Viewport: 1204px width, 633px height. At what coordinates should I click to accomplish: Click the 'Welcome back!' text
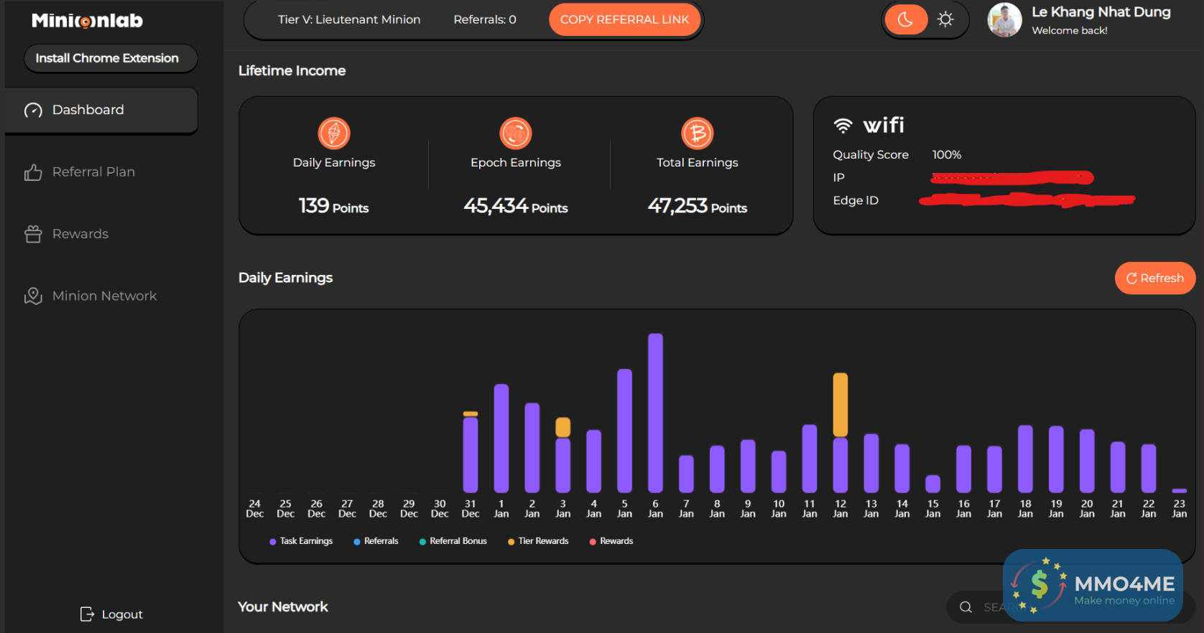tap(1070, 31)
